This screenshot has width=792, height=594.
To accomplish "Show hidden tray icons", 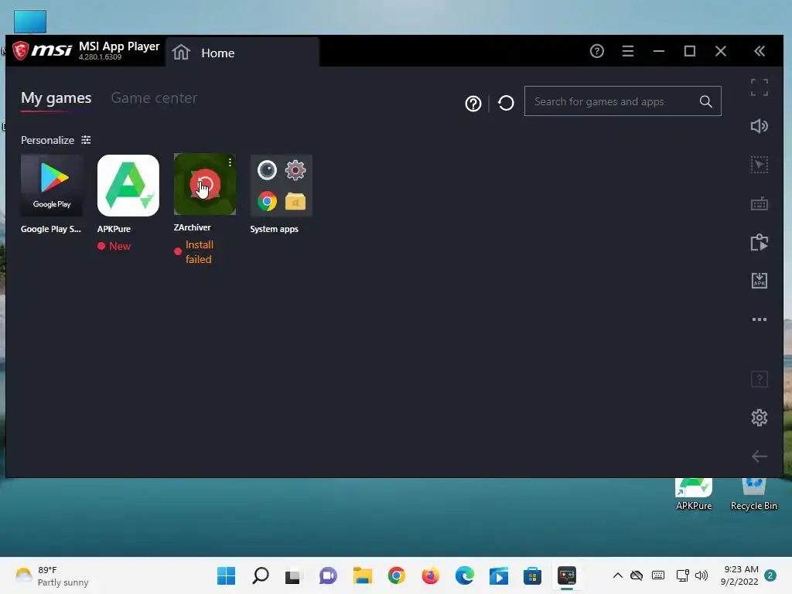I will (617, 575).
